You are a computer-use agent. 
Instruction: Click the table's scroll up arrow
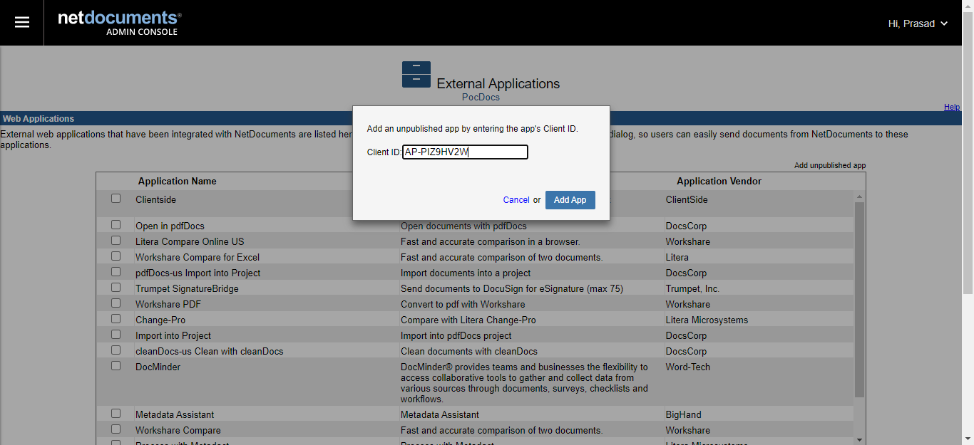click(x=859, y=197)
